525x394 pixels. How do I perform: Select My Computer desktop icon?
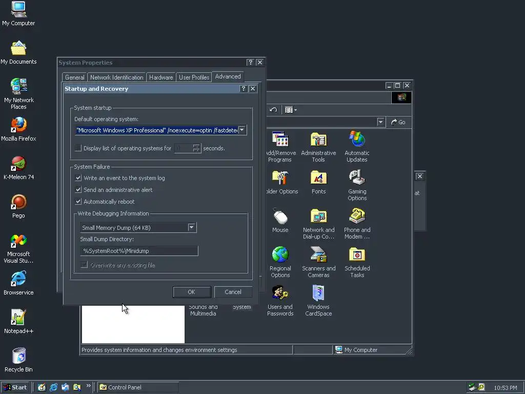pyautogui.click(x=18, y=13)
